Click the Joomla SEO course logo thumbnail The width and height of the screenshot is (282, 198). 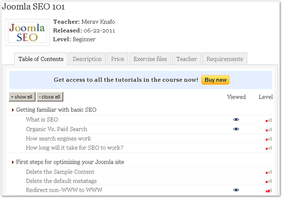[x=27, y=32]
